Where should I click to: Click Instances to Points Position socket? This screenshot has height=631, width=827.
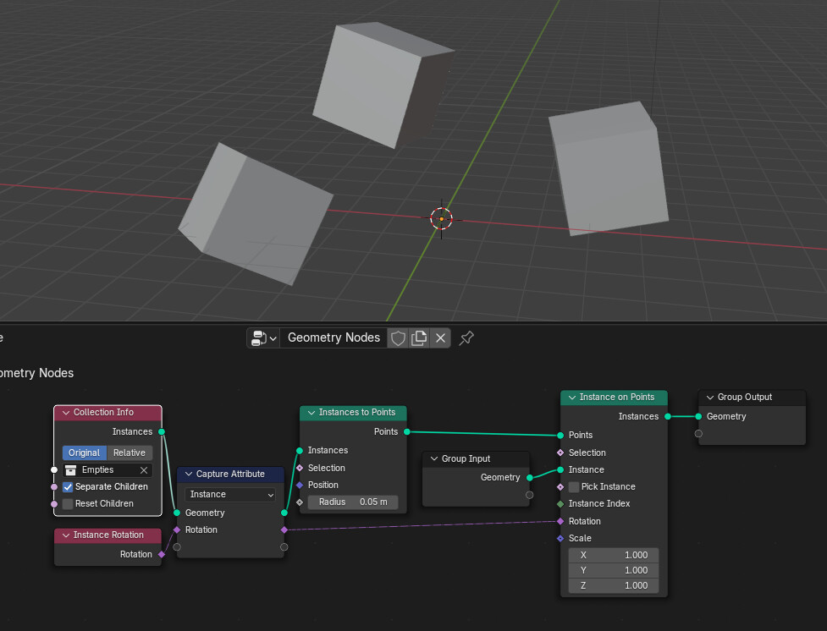point(300,485)
